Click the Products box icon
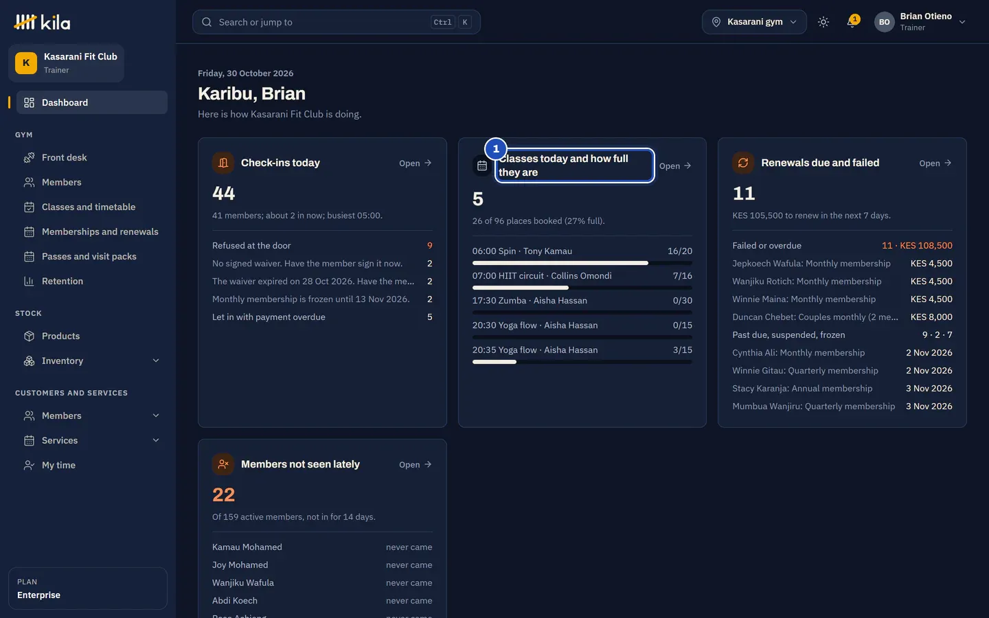The width and height of the screenshot is (989, 618). click(29, 336)
